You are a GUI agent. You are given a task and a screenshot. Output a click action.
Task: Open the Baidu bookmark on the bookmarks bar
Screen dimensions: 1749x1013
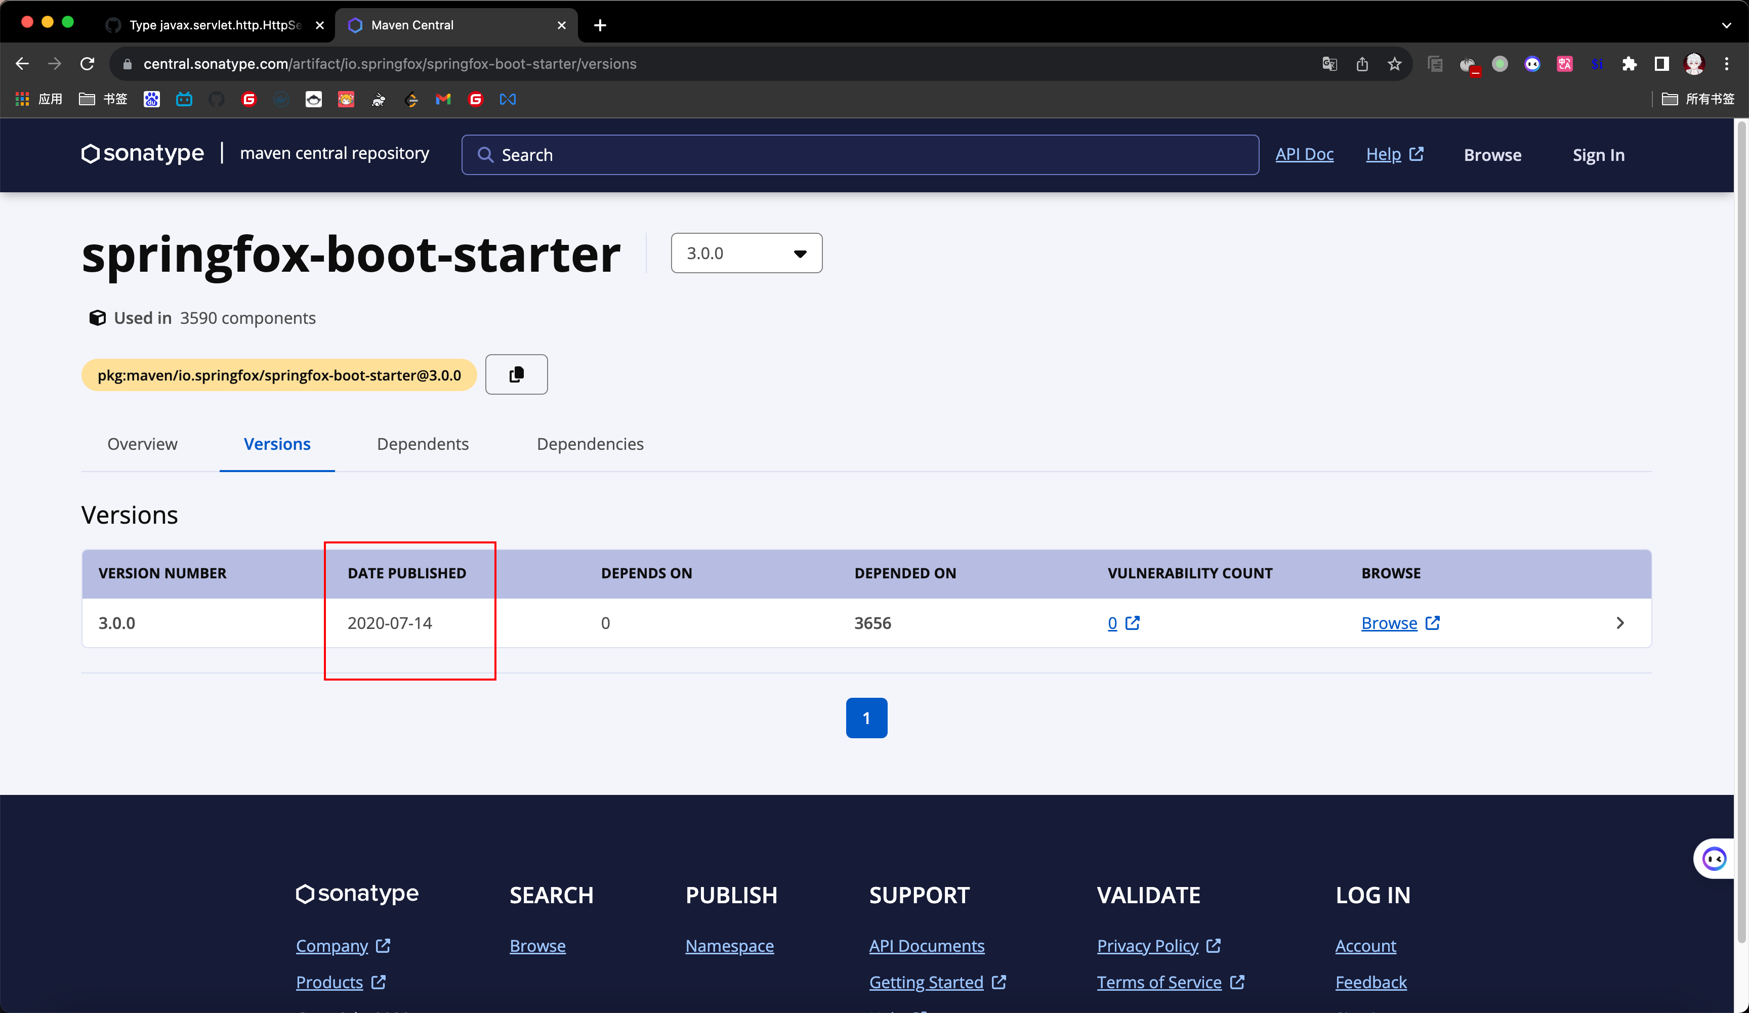(151, 99)
